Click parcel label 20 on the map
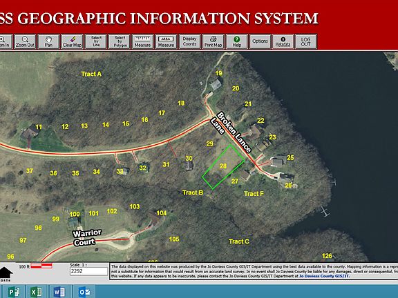Screen dimensions: 398x298 tap(236, 88)
